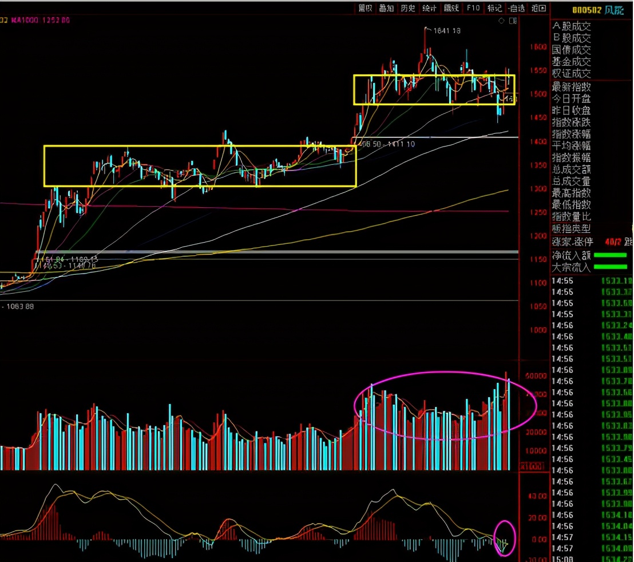
Task: Click the 指数振幅 label
Action: coord(571,157)
